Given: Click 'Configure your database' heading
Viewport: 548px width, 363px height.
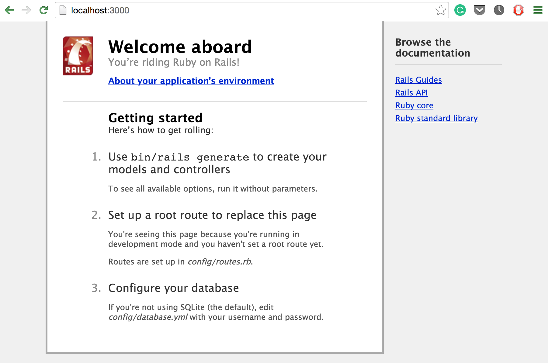Looking at the screenshot, I should click(x=174, y=288).
